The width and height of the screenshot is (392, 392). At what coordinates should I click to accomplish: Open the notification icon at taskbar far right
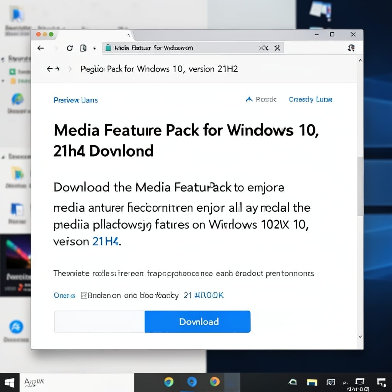pyautogui.click(x=382, y=382)
